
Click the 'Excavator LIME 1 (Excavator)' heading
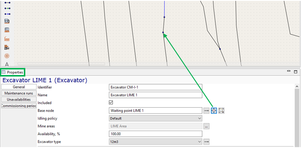pyautogui.click(x=45, y=80)
